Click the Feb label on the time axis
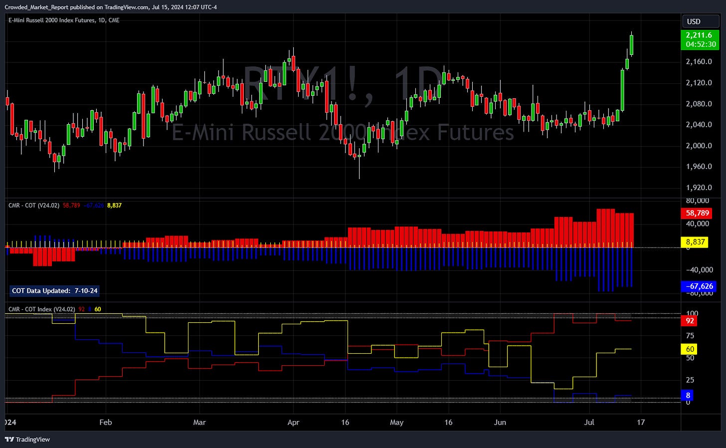726x448 pixels. click(106, 423)
